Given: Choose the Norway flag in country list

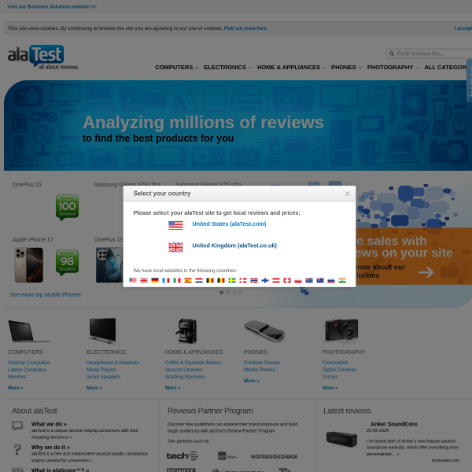Looking at the screenshot, I should tap(254, 280).
